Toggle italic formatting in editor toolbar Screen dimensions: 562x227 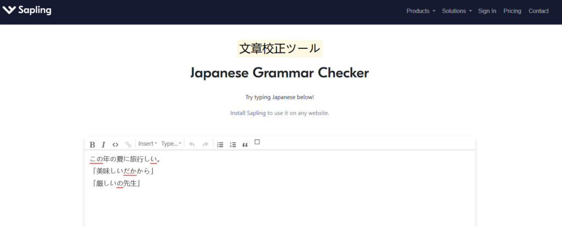[x=103, y=145]
